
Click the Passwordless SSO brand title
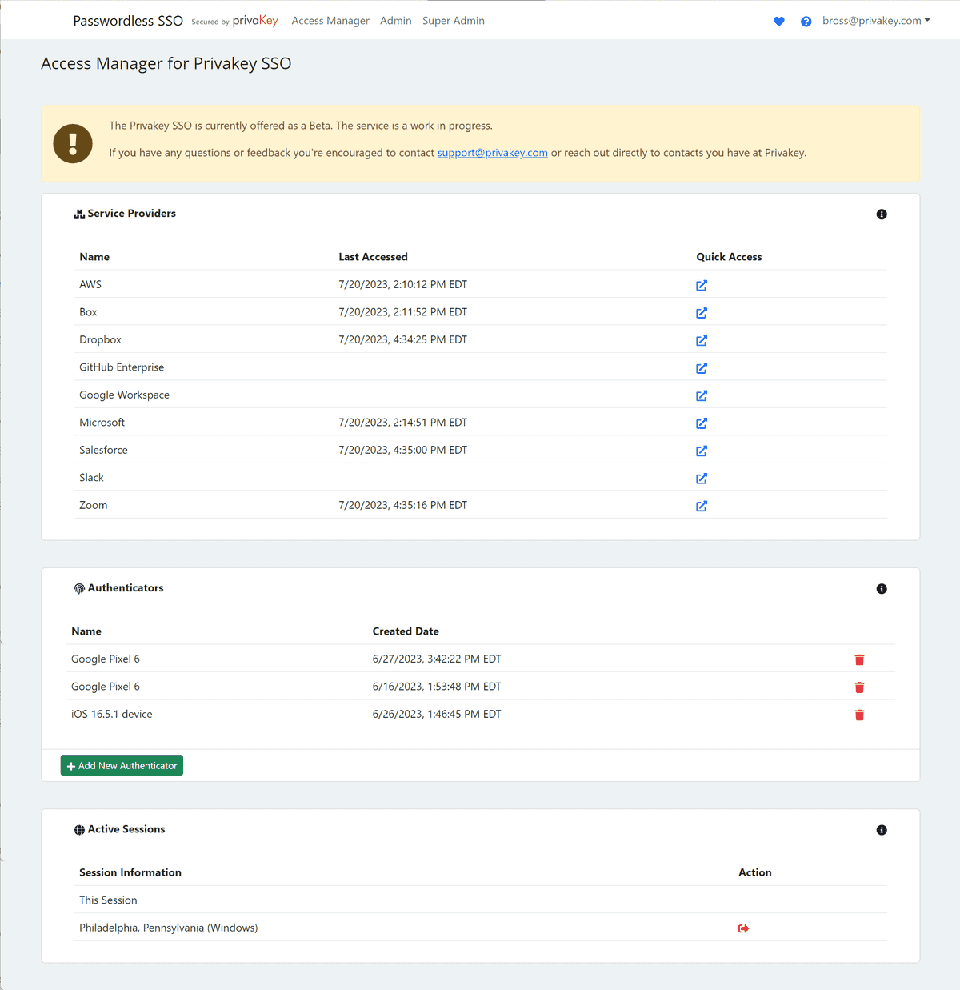[128, 21]
